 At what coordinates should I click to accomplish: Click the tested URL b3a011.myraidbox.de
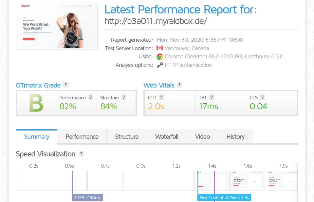pyautogui.click(x=156, y=21)
